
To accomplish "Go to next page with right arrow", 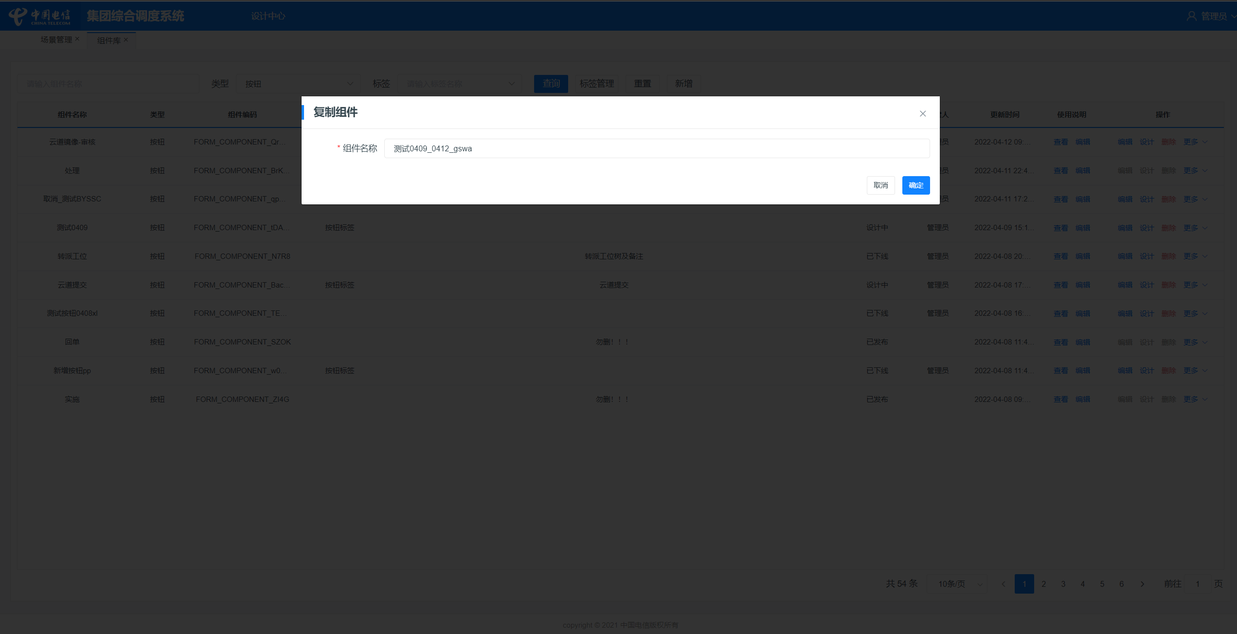I will tap(1142, 584).
